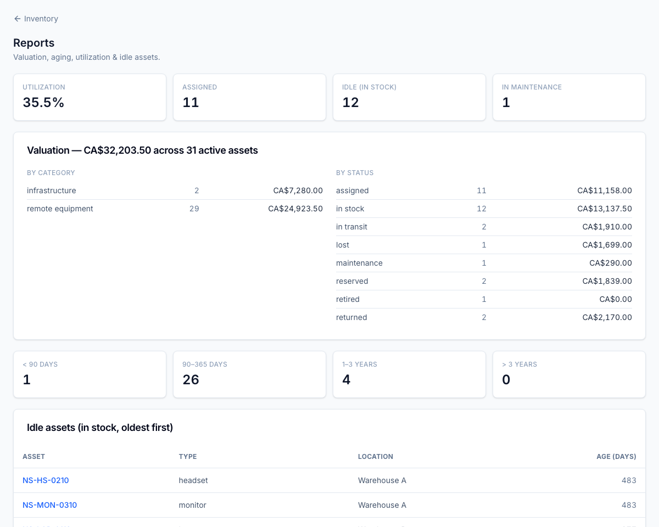Select the 'remote equipment' category row
Screen dimensions: 659x527
175,209
